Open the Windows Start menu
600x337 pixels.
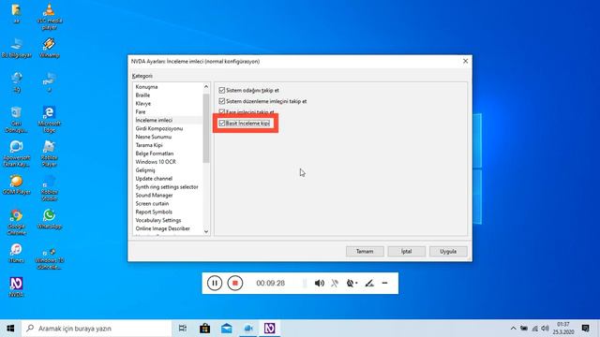pyautogui.click(x=10, y=329)
